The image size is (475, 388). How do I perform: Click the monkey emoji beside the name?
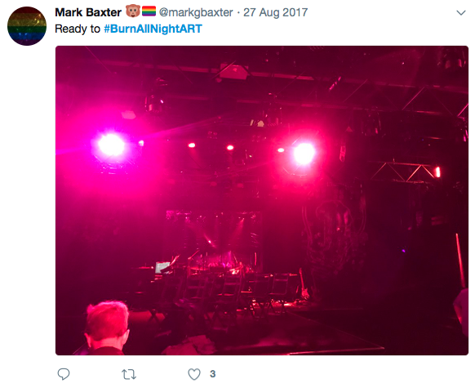point(133,11)
